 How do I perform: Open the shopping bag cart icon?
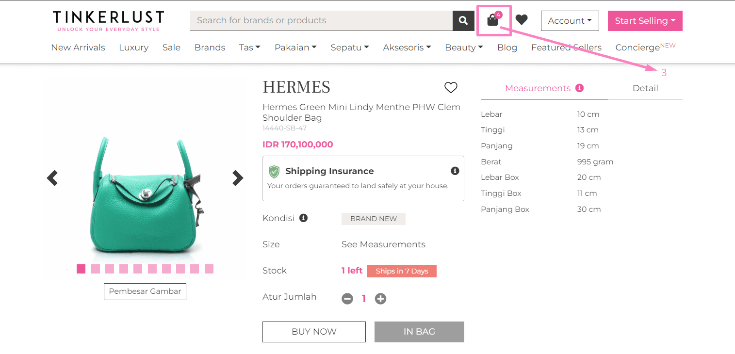pyautogui.click(x=493, y=20)
